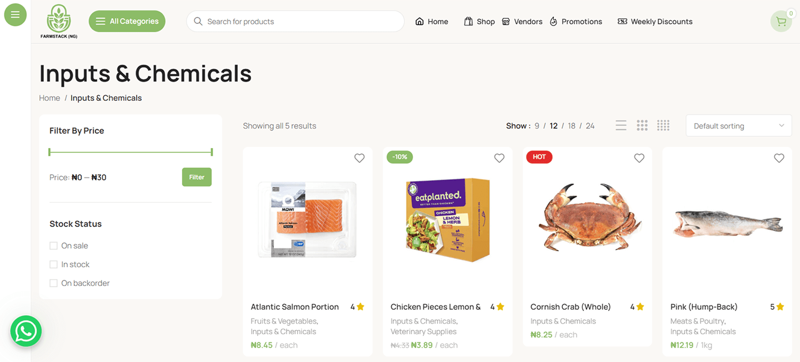Viewport: 800px width, 362px height.
Task: Open the green hamburger side menu
Action: point(15,15)
